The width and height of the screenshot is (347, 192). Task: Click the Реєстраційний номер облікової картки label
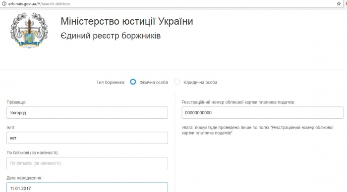click(x=238, y=102)
